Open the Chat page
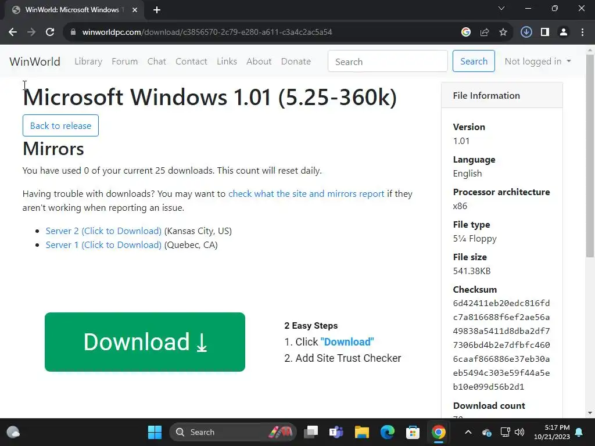The width and height of the screenshot is (595, 446). (x=157, y=62)
